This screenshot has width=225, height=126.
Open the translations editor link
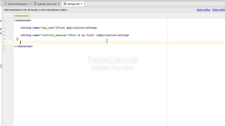coord(203,10)
